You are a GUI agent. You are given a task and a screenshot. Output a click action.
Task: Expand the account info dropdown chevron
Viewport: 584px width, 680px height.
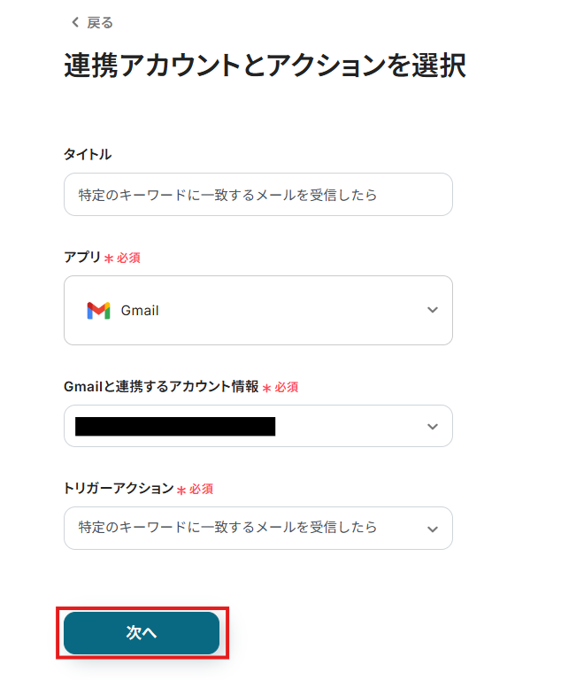pyautogui.click(x=432, y=426)
